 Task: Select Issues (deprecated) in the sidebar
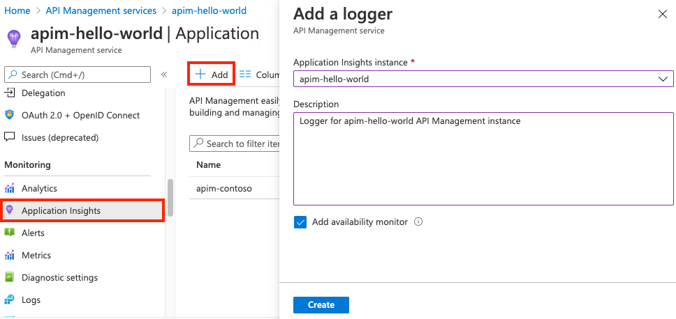(59, 138)
